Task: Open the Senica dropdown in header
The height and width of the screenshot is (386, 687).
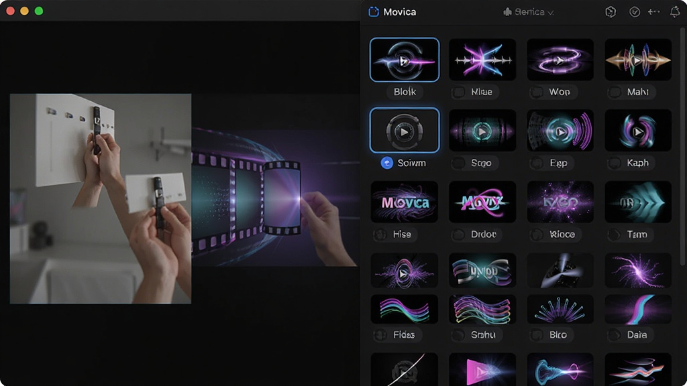Action: tap(529, 12)
